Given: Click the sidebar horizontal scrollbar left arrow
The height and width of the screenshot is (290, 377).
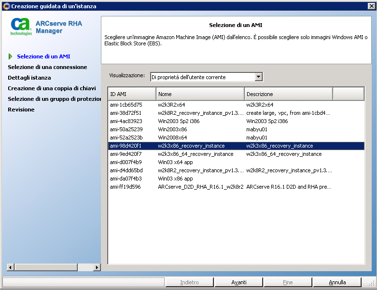Looking at the screenshot, I should click(x=10, y=267).
